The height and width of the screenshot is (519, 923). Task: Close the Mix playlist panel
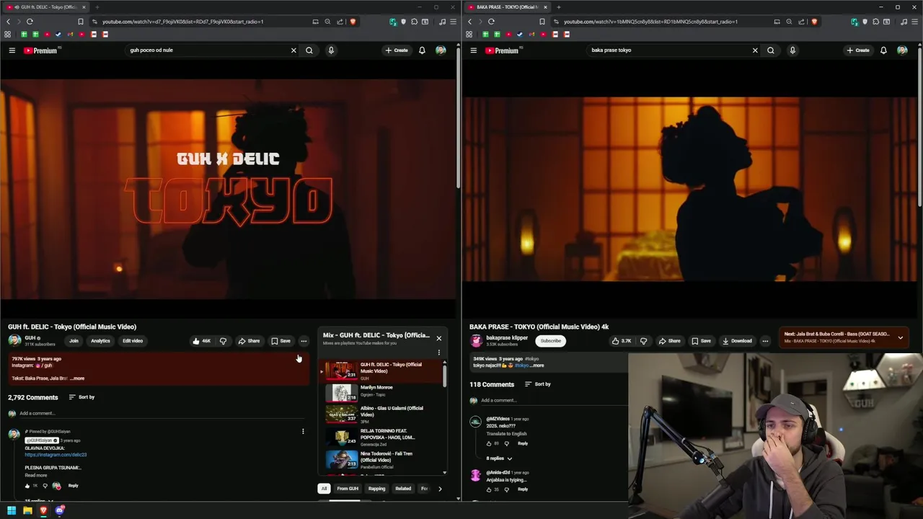click(x=438, y=338)
